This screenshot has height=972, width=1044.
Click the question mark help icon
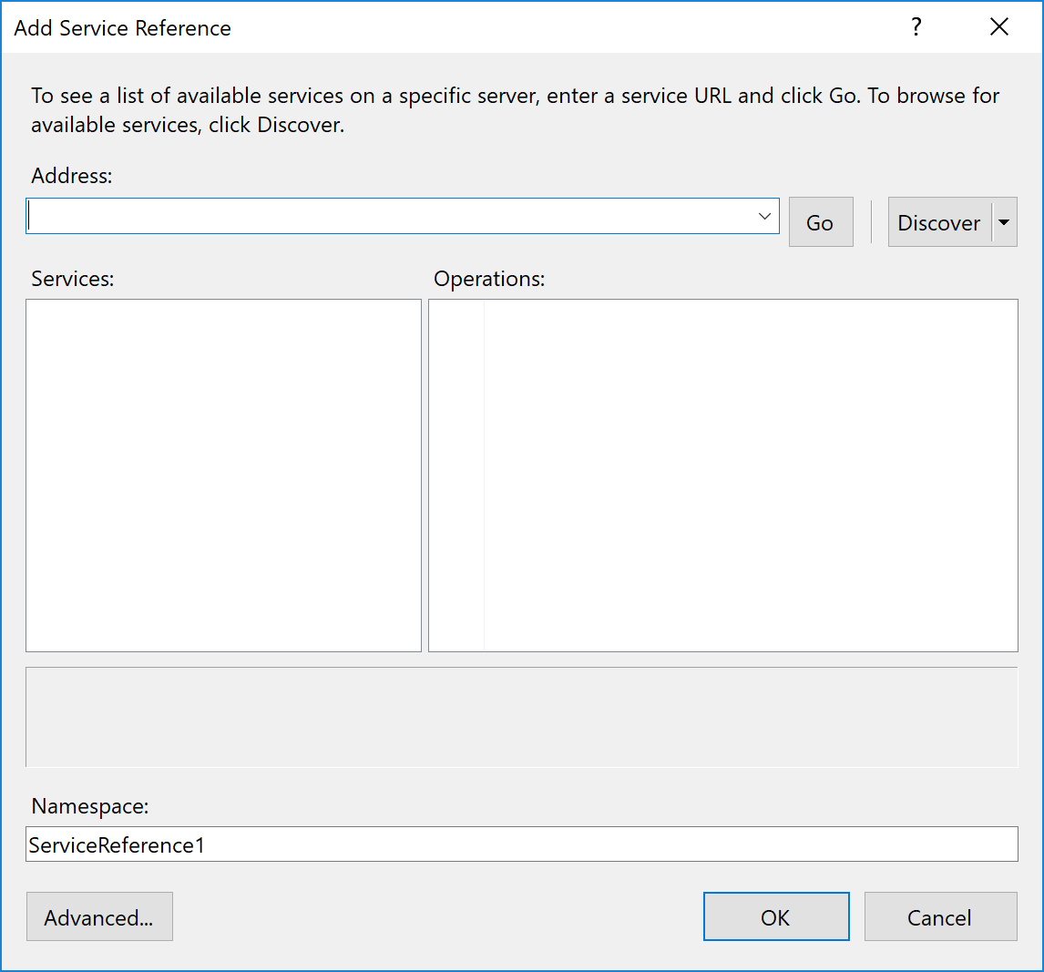(x=916, y=27)
